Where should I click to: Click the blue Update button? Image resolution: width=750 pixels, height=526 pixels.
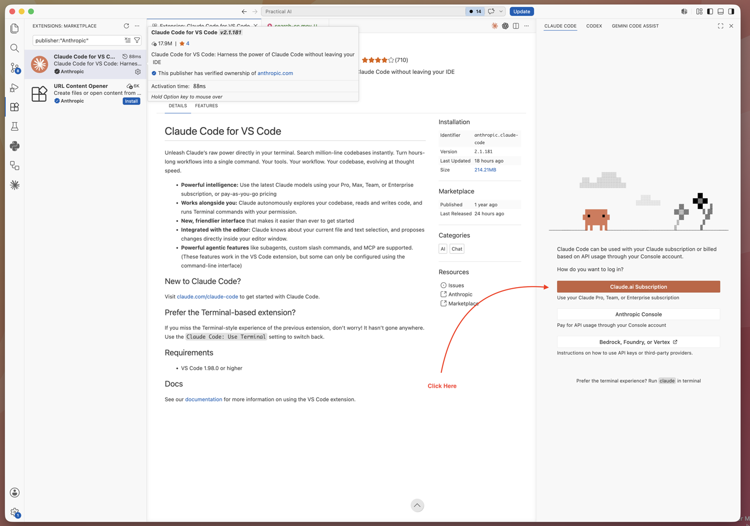pyautogui.click(x=521, y=11)
